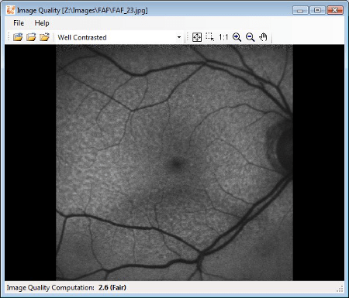The width and height of the screenshot is (349, 298).
Task: Activate the zoom-to-selection rectangle tool
Action: pos(210,37)
